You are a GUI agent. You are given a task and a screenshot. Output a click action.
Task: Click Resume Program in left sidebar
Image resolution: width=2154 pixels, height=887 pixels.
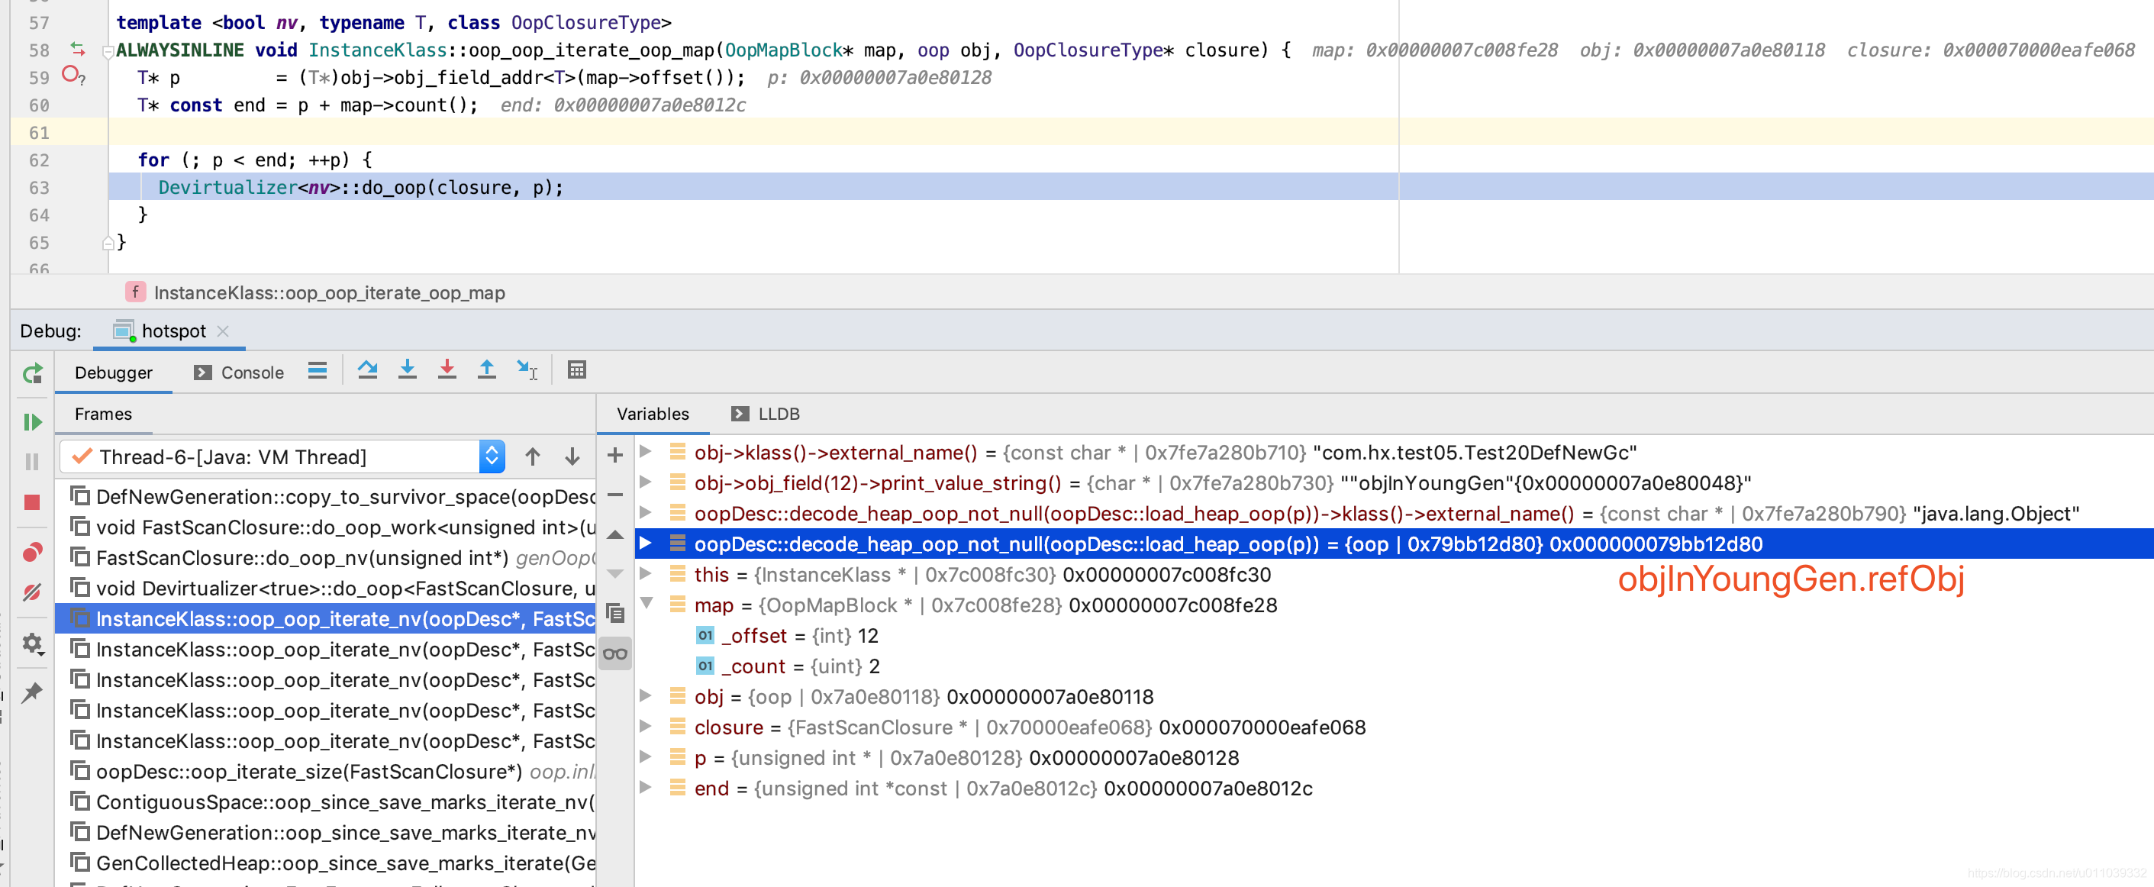(33, 422)
